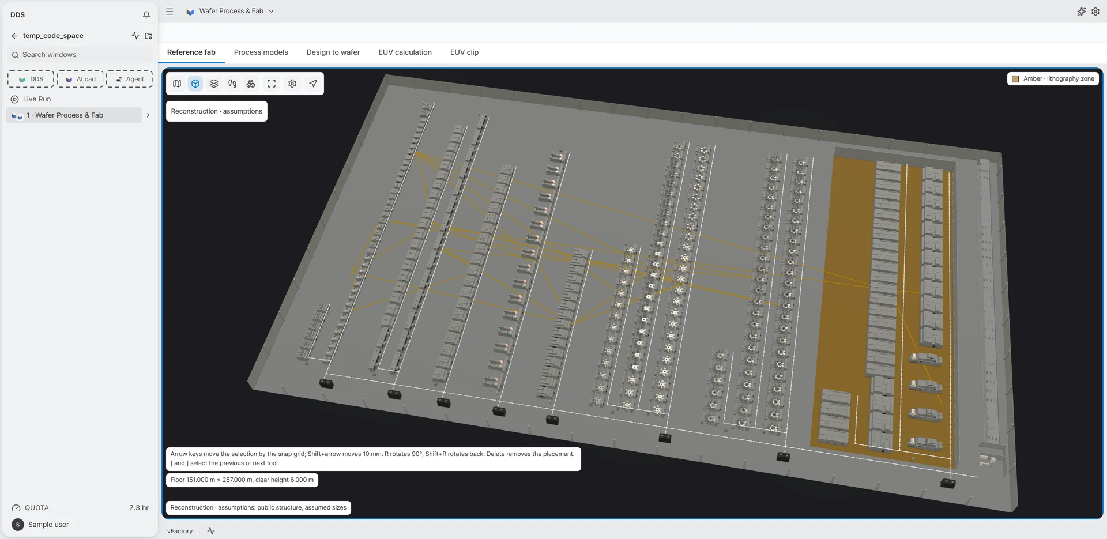Click the Agent button

coord(130,79)
